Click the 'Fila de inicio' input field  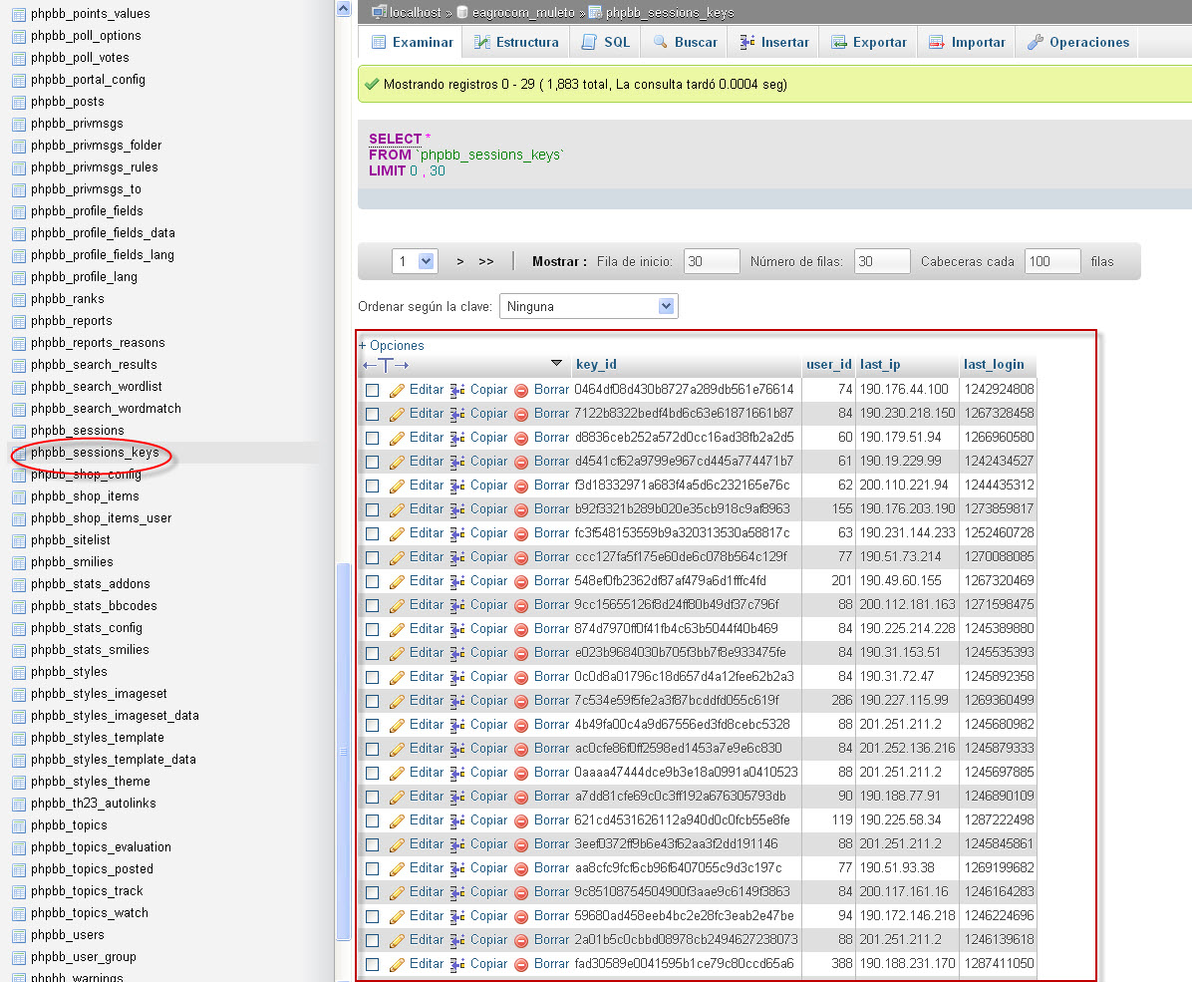pyautogui.click(x=712, y=261)
